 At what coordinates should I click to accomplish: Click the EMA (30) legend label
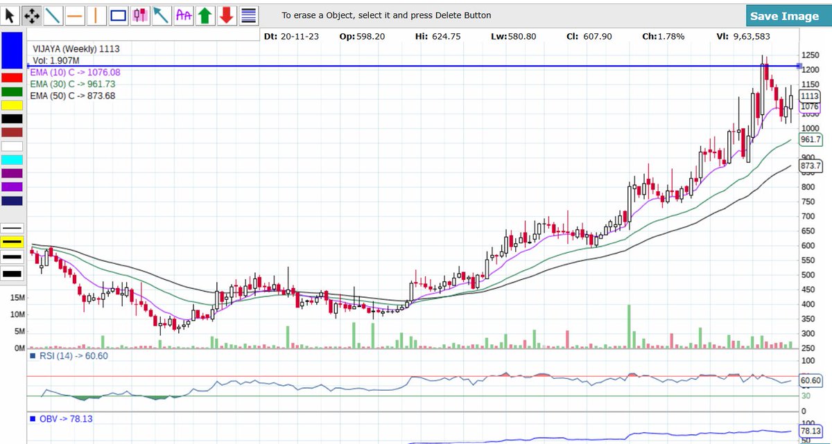[73, 84]
